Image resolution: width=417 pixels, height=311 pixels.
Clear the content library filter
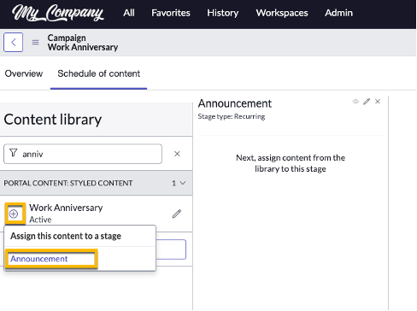pyautogui.click(x=177, y=154)
